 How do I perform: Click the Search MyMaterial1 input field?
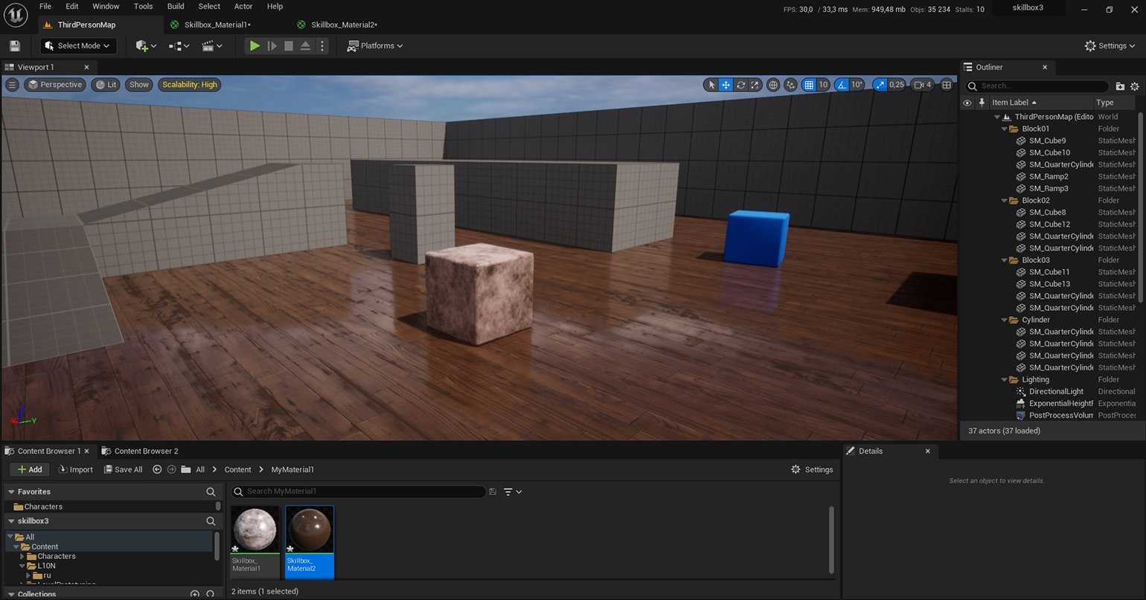coord(363,491)
